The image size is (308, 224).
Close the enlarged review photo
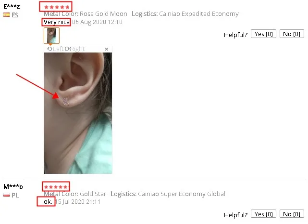pos(107,49)
